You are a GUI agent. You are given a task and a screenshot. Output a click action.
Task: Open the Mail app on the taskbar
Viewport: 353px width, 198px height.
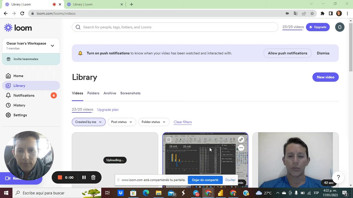171,193
